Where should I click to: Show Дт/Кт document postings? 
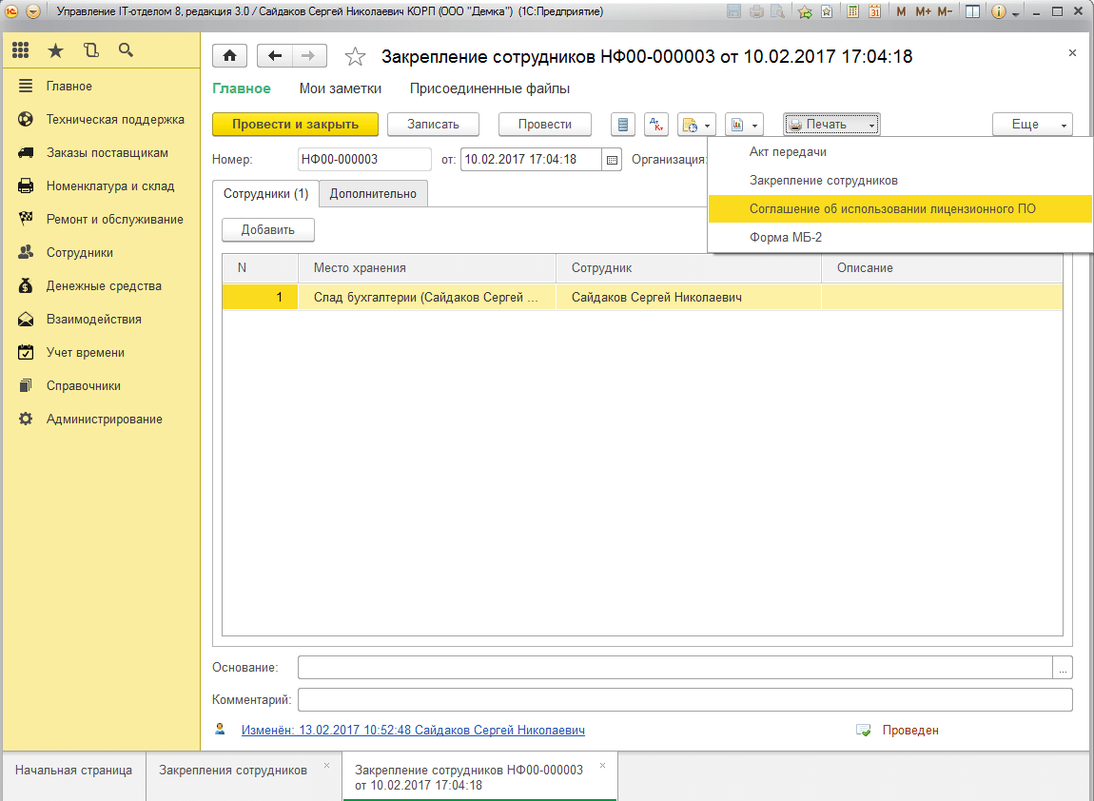[x=656, y=125]
